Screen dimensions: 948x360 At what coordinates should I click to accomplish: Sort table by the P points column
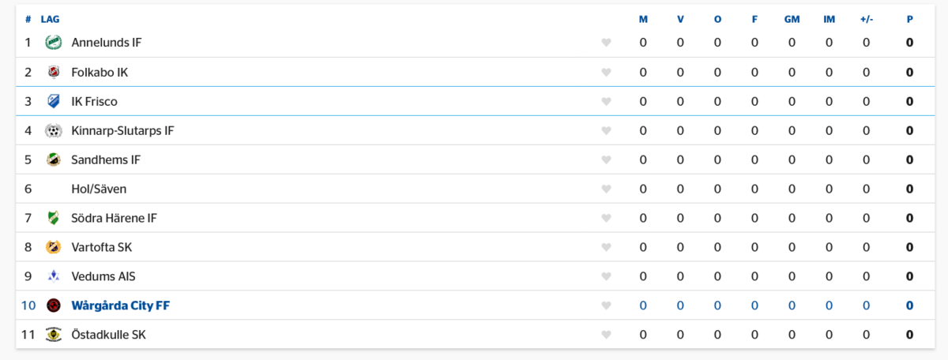(910, 19)
